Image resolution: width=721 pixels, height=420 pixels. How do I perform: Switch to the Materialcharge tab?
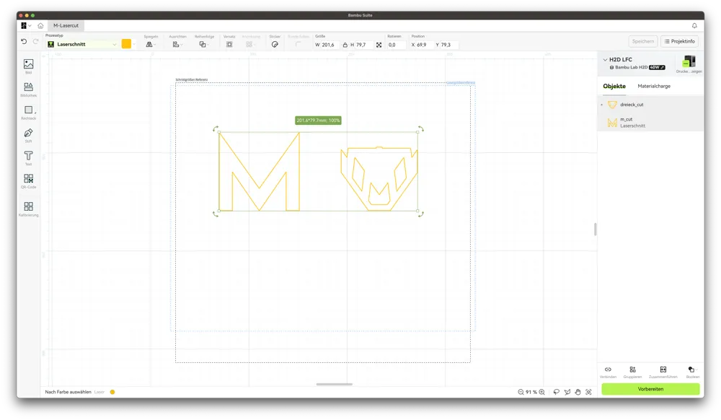pos(654,86)
